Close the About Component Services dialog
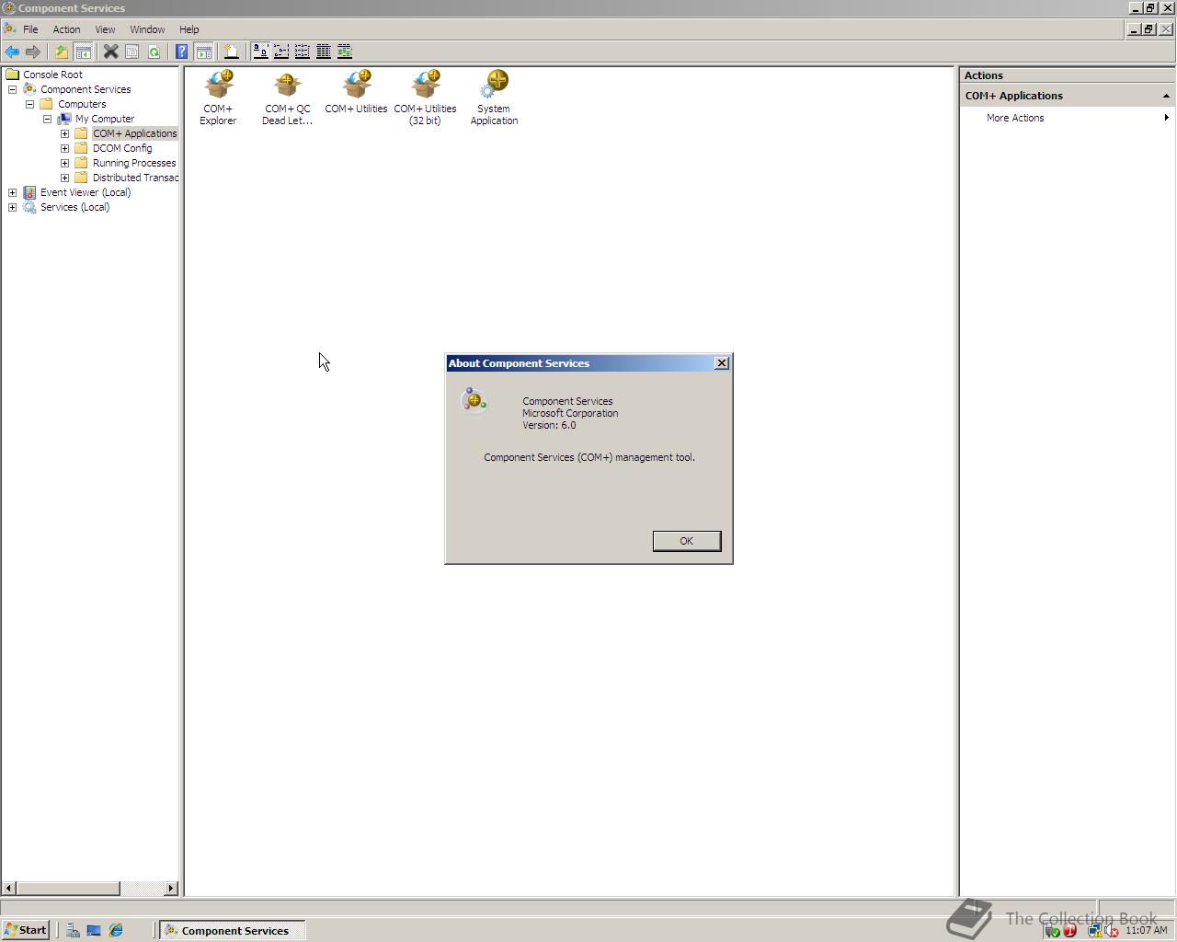 coord(722,363)
